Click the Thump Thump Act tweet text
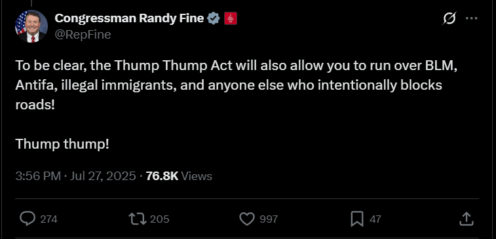 237,105
